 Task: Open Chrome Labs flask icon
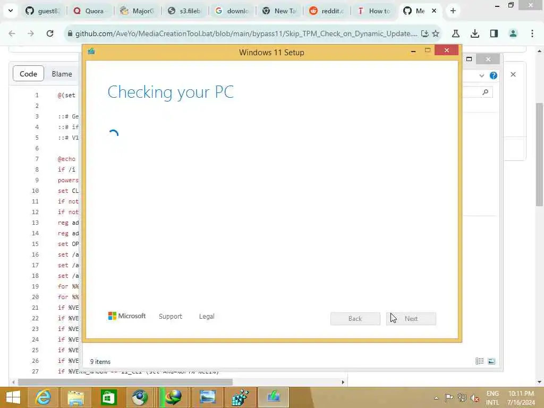tap(455, 33)
